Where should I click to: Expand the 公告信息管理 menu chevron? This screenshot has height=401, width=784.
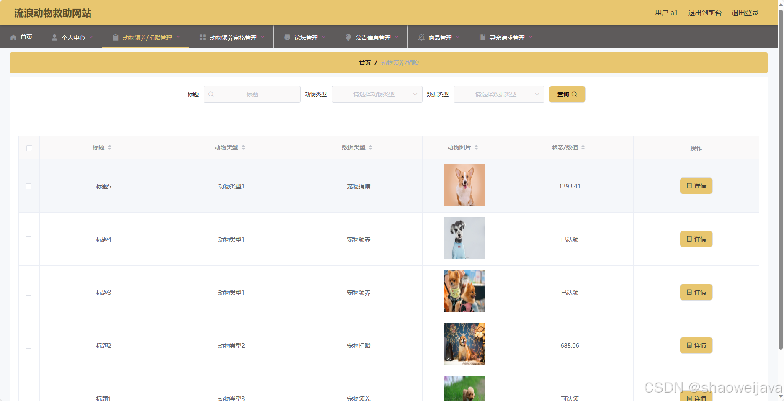tap(397, 37)
